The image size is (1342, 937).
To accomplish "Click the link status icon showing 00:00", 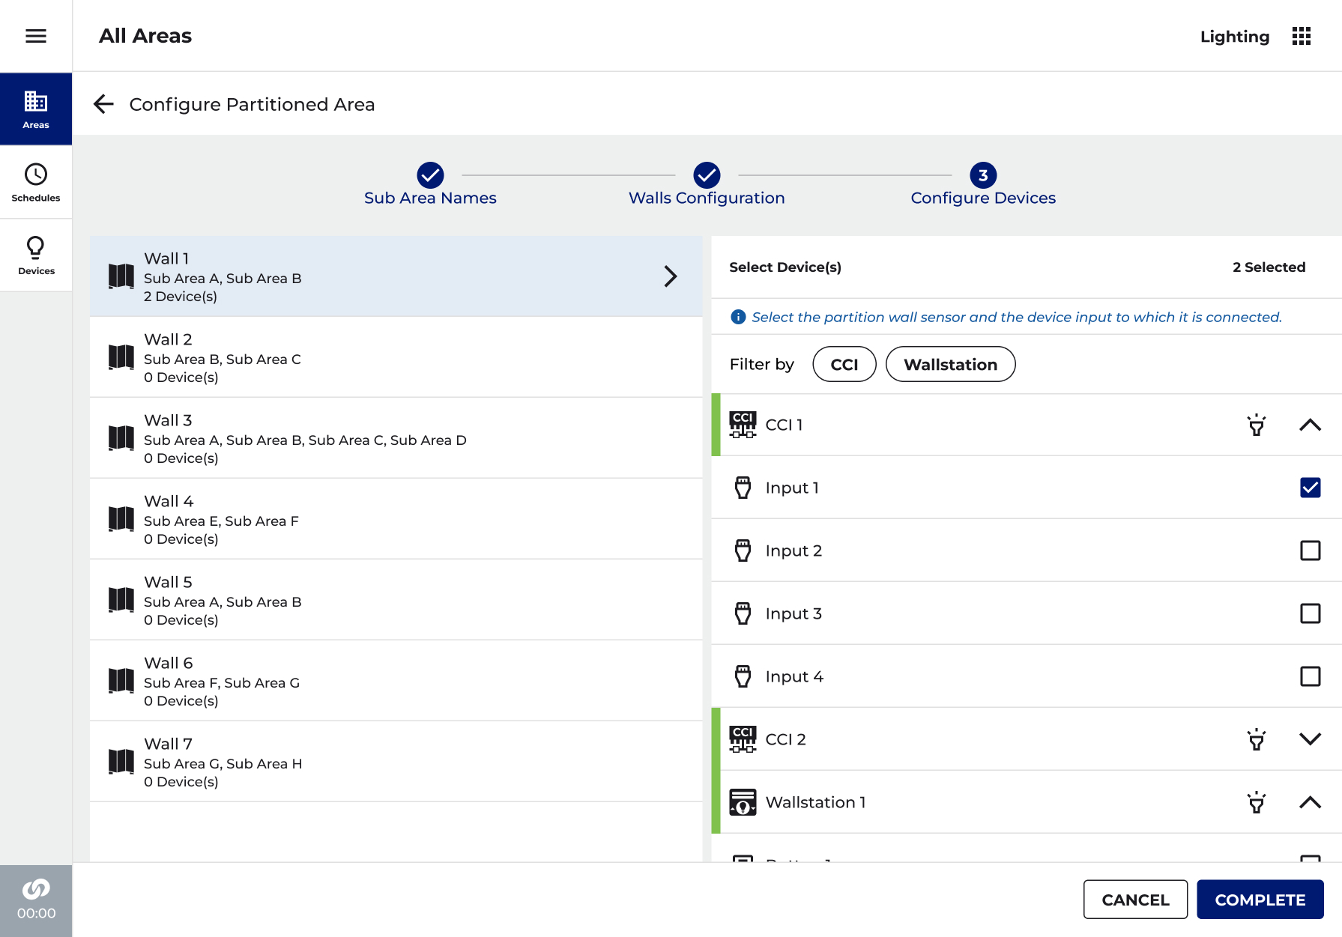I will coord(36,900).
